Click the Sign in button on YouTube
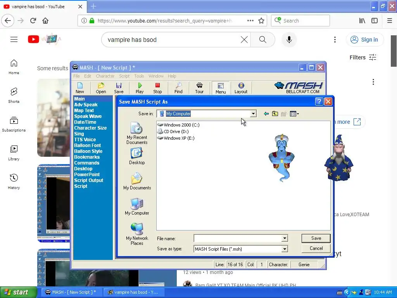The width and height of the screenshot is (397, 298). 364,40
